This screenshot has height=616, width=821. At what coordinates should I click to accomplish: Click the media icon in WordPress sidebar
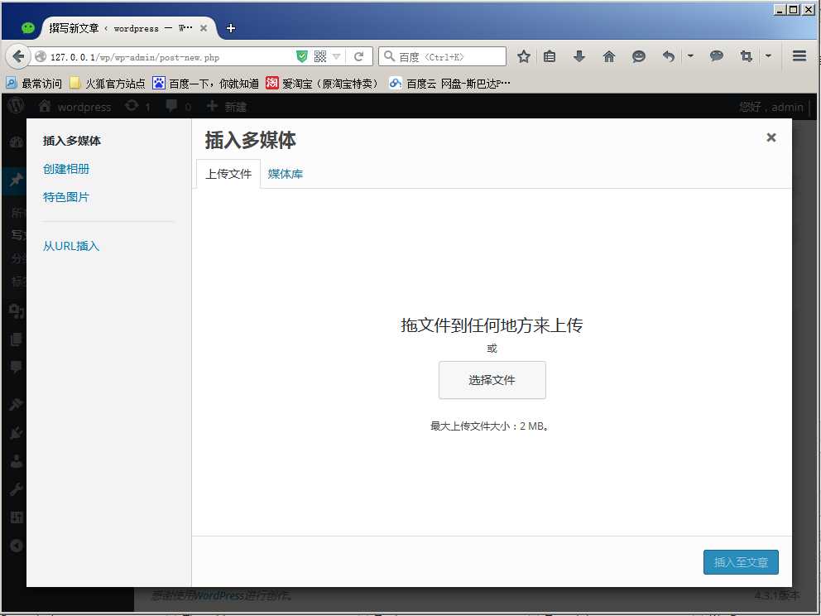tap(17, 311)
